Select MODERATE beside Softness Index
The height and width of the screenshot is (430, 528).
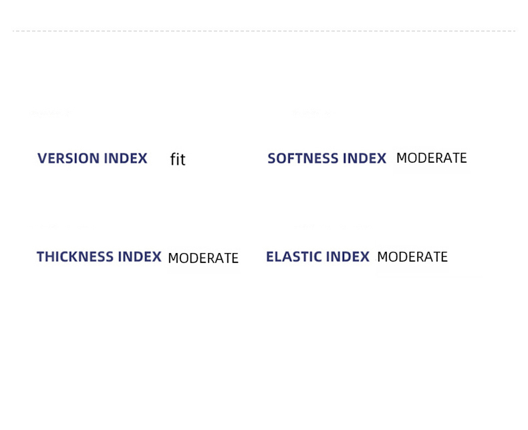(431, 158)
